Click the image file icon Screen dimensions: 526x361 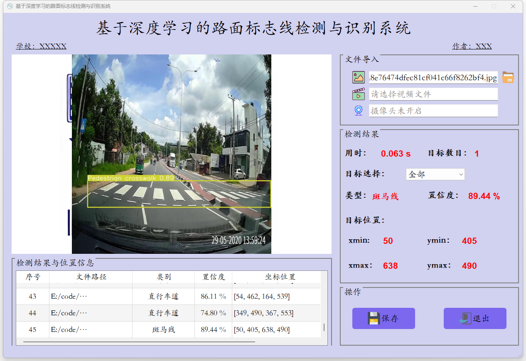[358, 77]
